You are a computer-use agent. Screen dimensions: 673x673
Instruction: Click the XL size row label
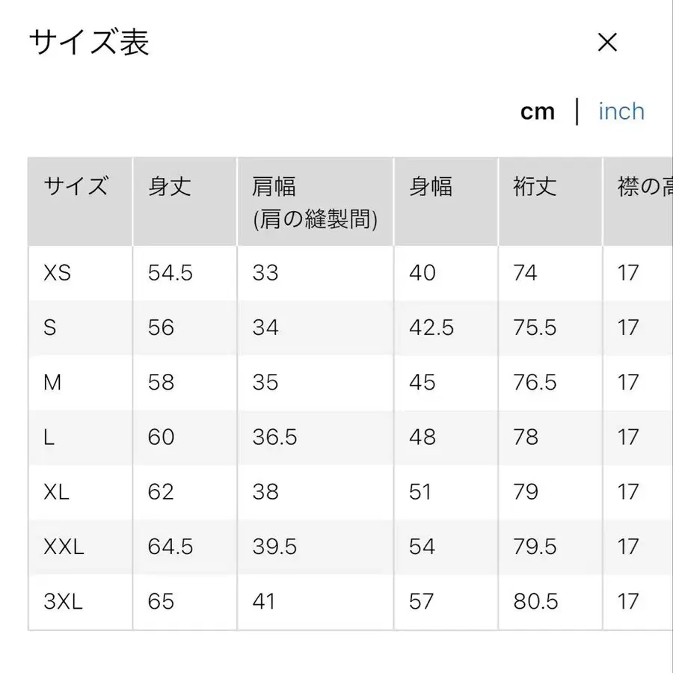(56, 492)
